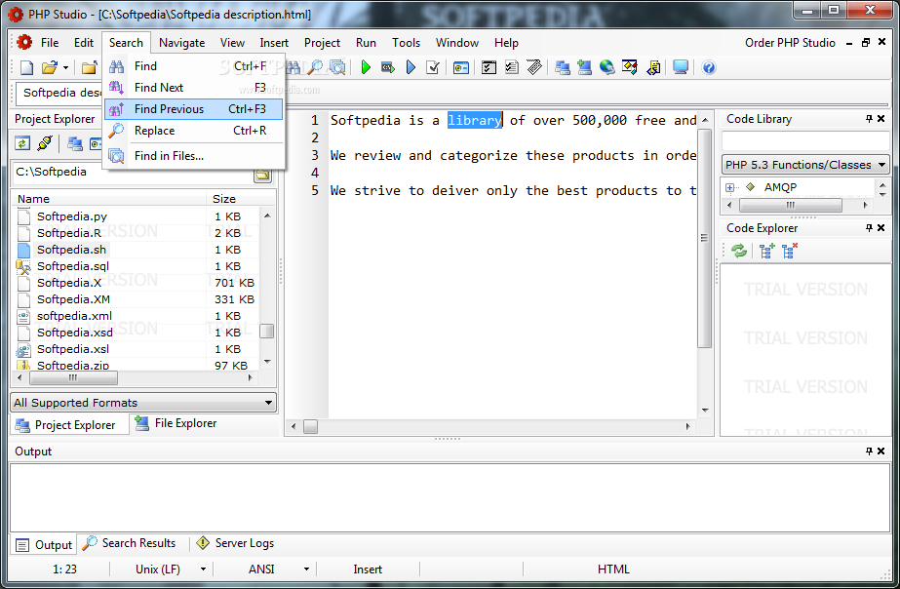Open the Tools menu
Screen dimensions: 900x589
[406, 43]
